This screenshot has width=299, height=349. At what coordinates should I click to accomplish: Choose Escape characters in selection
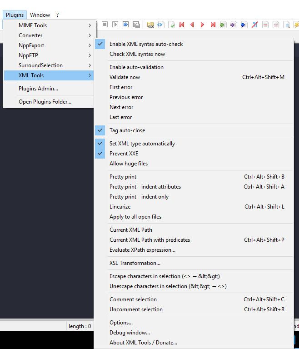(194, 276)
